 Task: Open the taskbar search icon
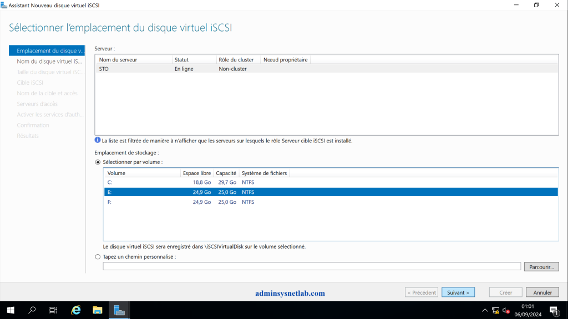click(32, 310)
